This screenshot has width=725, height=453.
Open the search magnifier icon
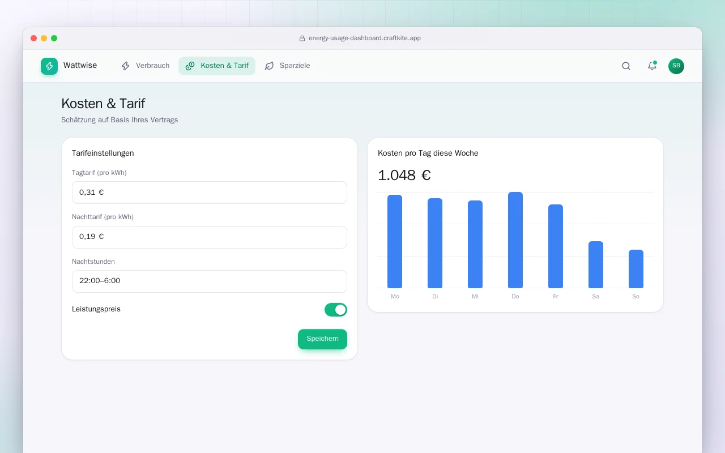(626, 66)
